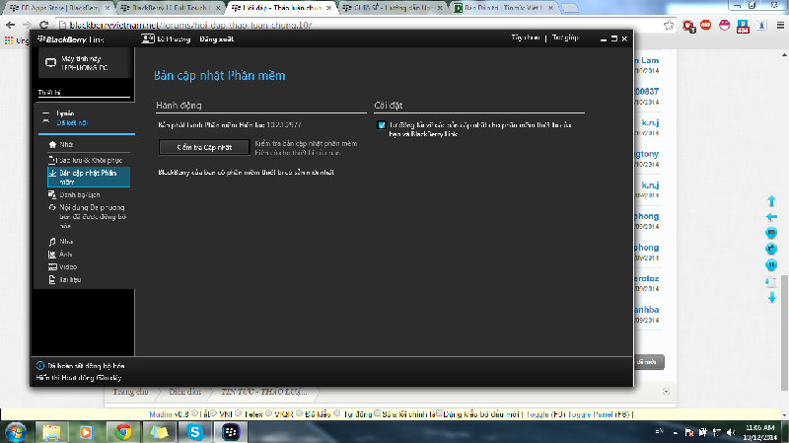
Task: Click the blue down arrow on the forum page
Action: click(x=772, y=298)
